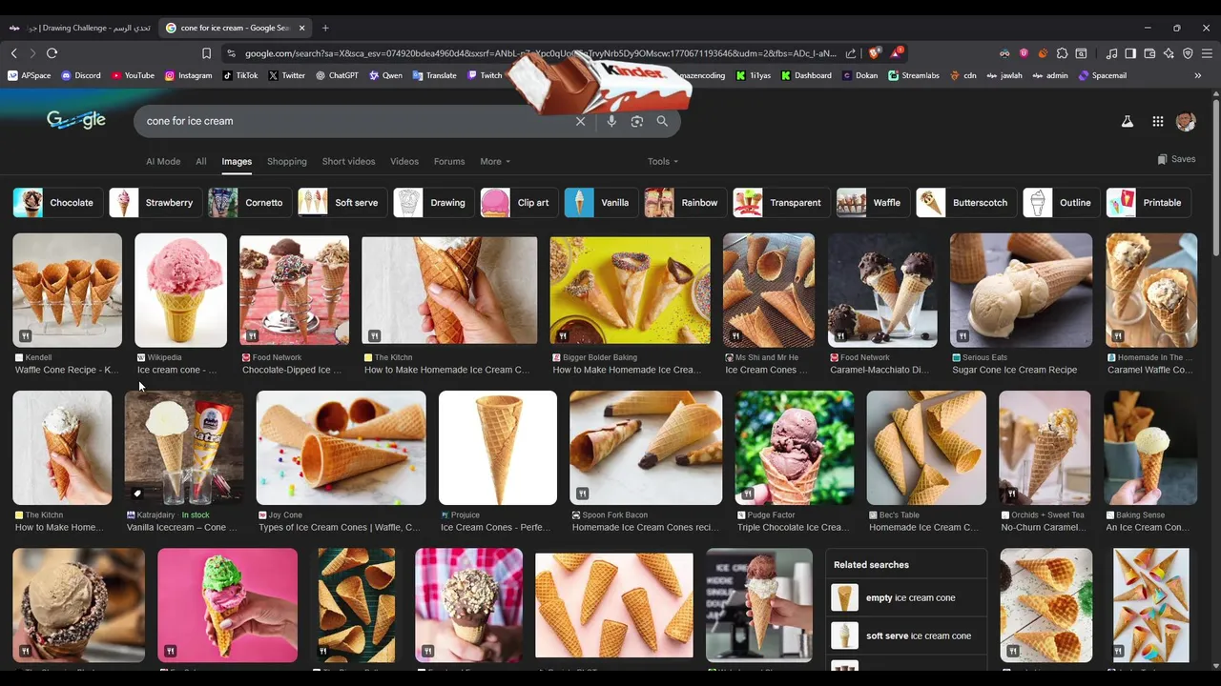Switch to AI Mode tab
Viewport: 1221px width, 686px height.
[163, 161]
